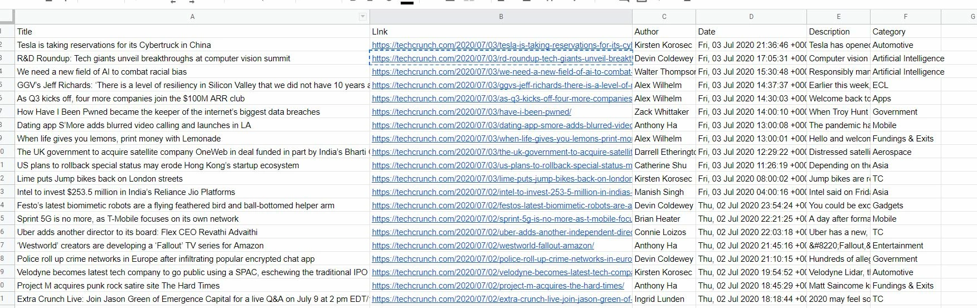Select title 'Project M acquires punk rock satire site'
The image size is (977, 308).
click(x=192, y=286)
